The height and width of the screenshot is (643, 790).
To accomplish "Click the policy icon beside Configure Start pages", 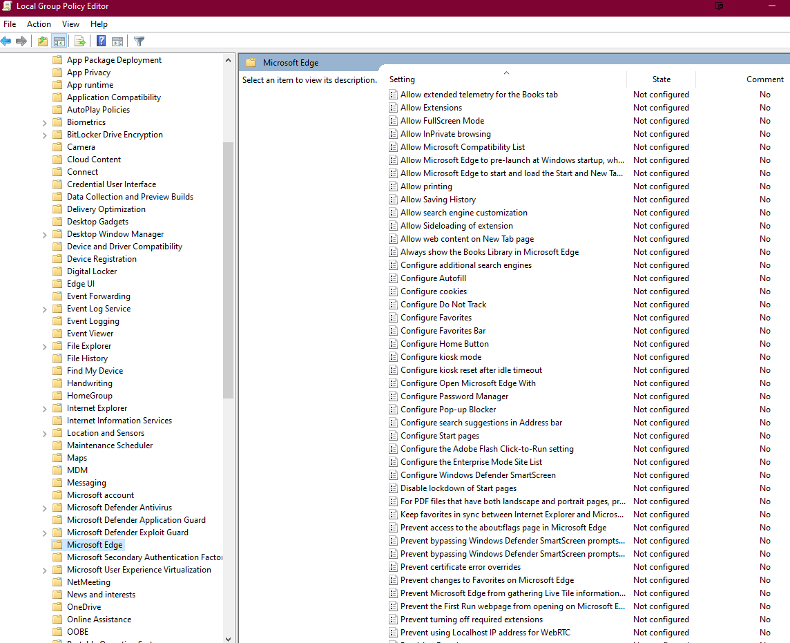I will [393, 436].
